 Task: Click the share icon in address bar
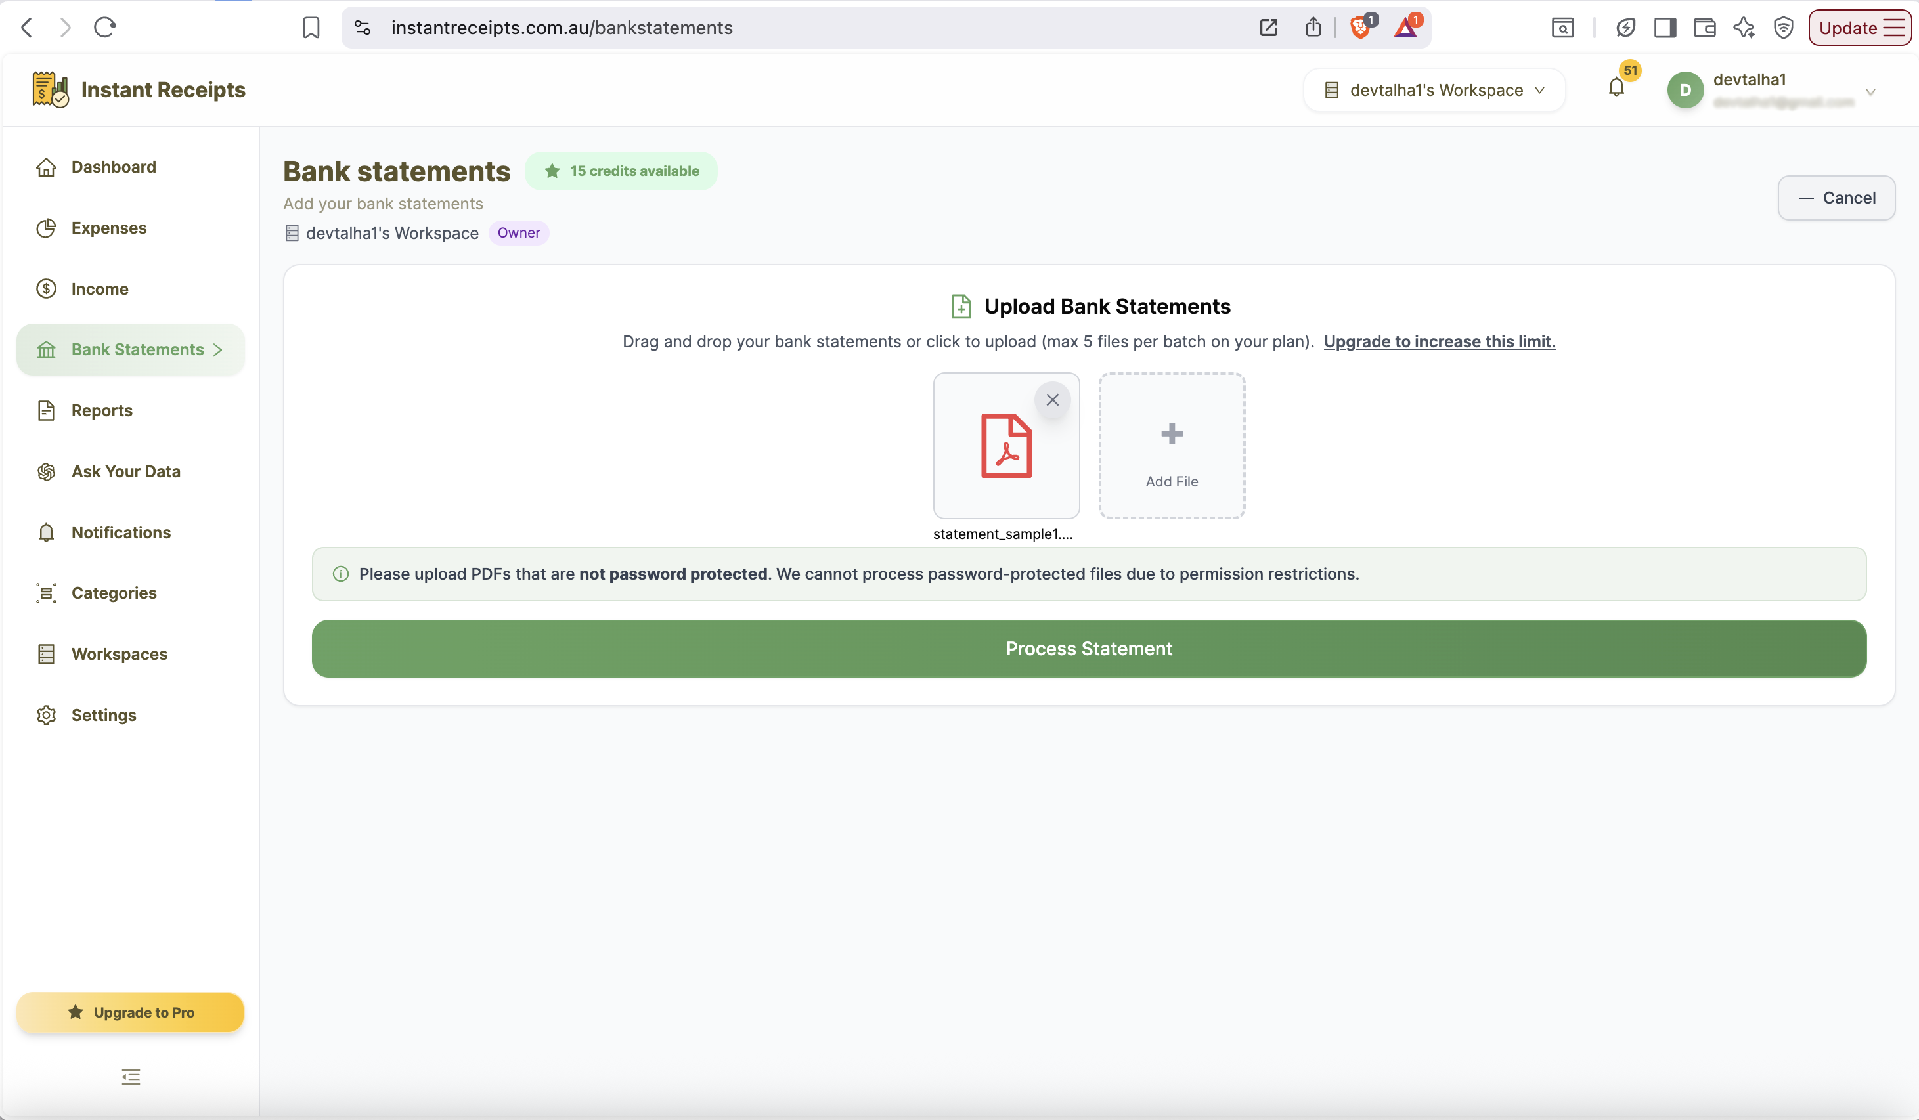coord(1313,28)
